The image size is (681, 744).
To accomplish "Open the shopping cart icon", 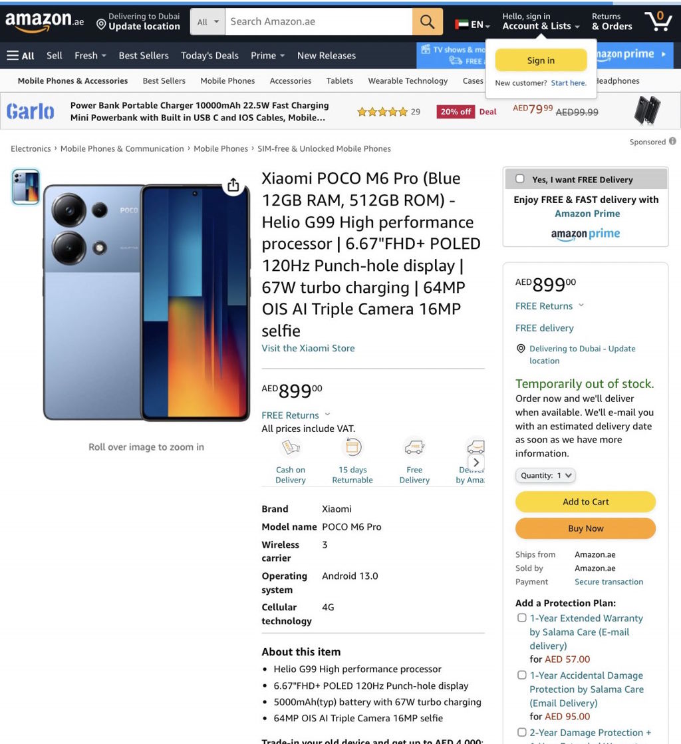I will click(x=658, y=21).
